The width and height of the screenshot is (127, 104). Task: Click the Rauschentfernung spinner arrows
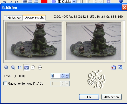(x=63, y=84)
